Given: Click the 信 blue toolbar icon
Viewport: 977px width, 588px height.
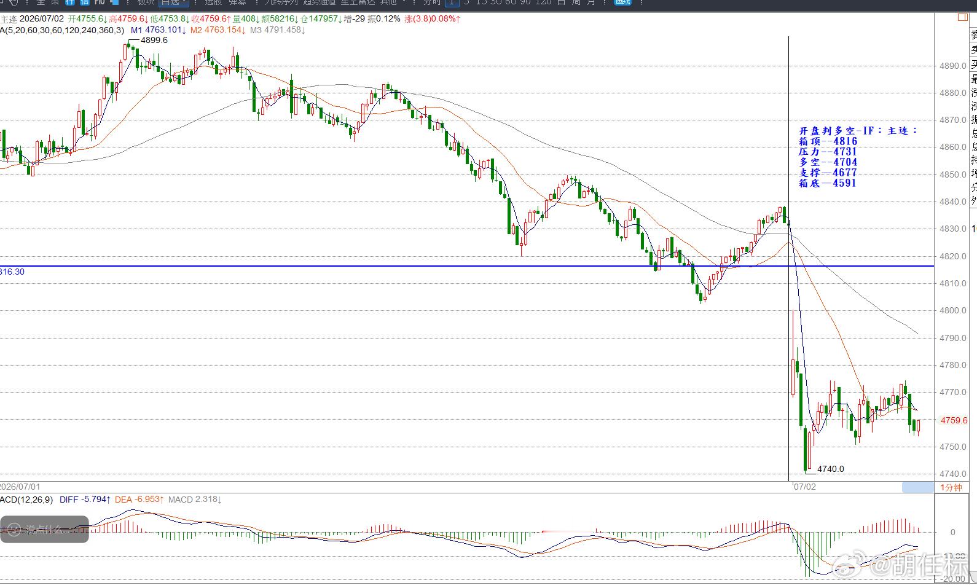Looking at the screenshot, I should pos(85,2).
